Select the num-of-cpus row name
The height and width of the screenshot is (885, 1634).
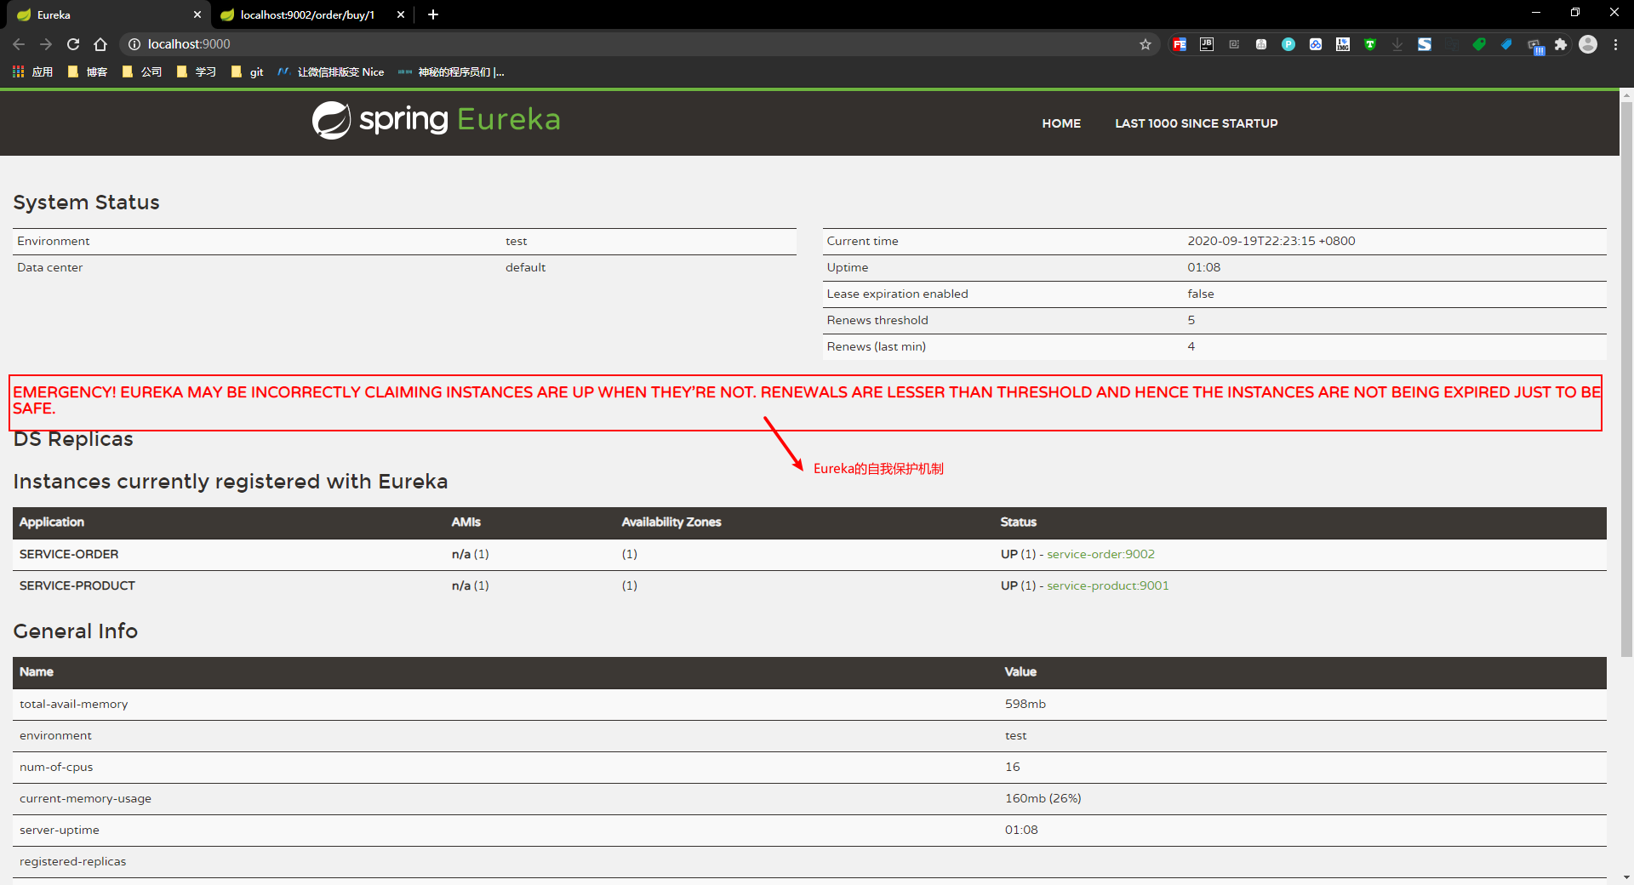[56, 767]
